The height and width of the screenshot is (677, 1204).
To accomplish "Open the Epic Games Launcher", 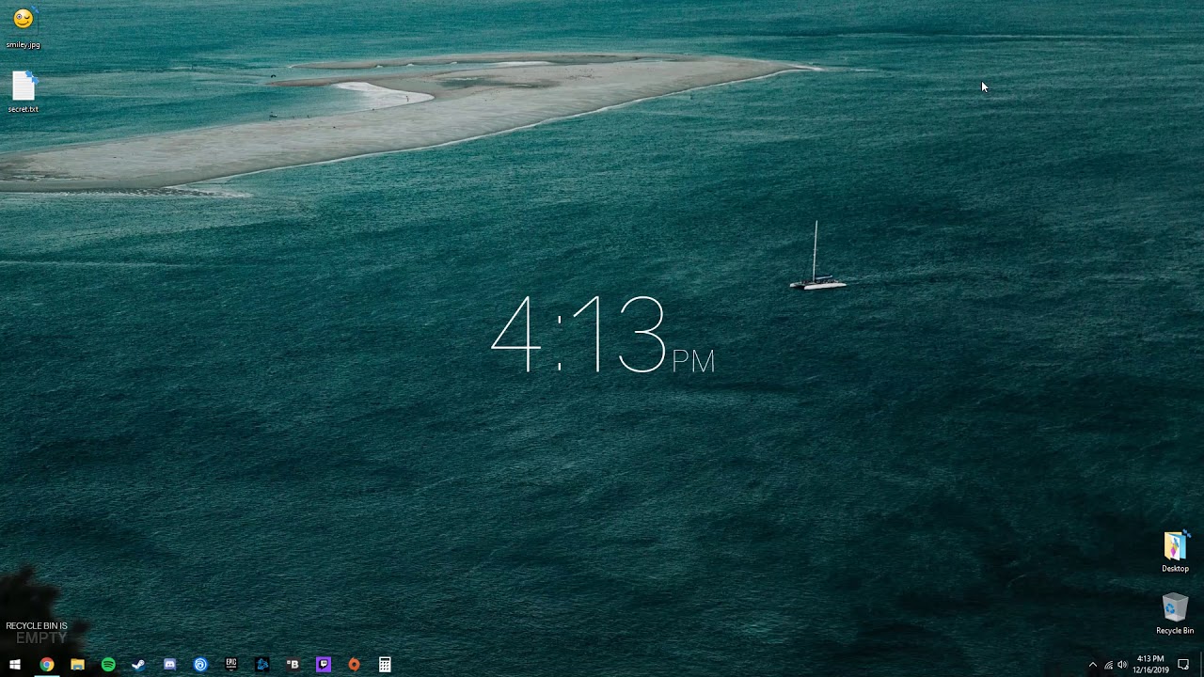I will (x=231, y=665).
